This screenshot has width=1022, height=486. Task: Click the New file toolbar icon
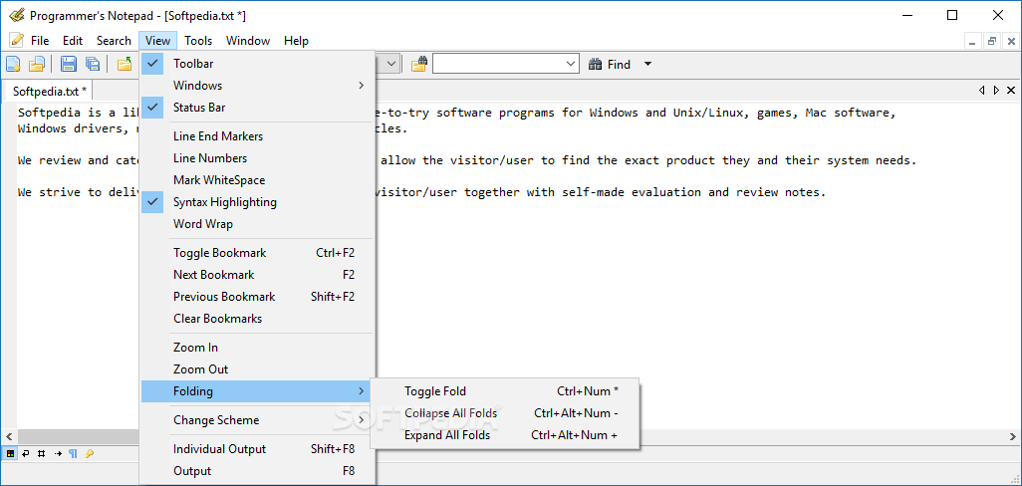13,64
